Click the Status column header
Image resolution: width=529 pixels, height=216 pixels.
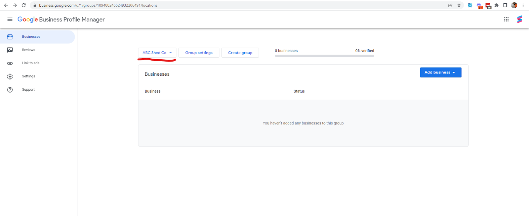pos(299,91)
